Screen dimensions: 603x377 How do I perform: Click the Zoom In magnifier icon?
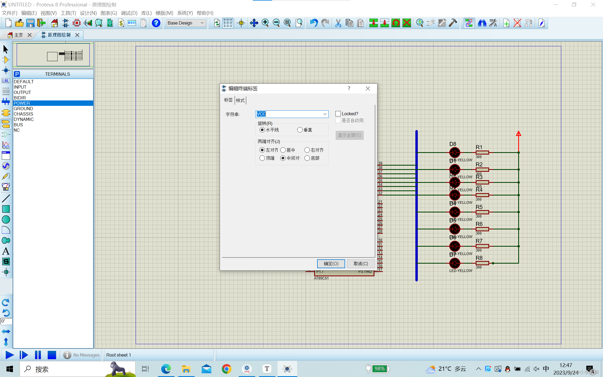pos(265,23)
